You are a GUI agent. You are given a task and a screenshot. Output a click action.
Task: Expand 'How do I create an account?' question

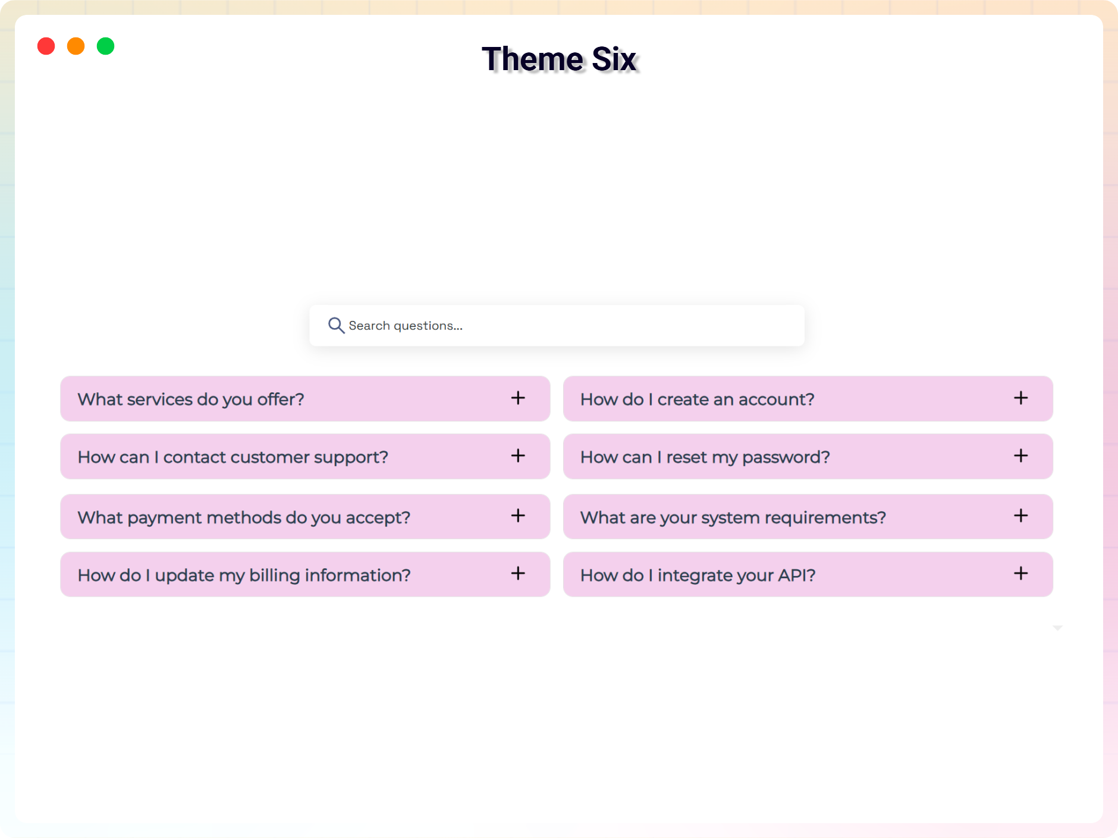click(697, 399)
